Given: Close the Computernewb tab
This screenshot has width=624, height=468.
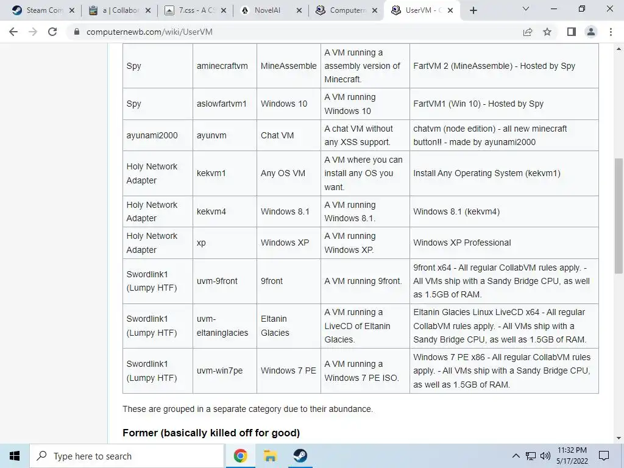Looking at the screenshot, I should 375,10.
